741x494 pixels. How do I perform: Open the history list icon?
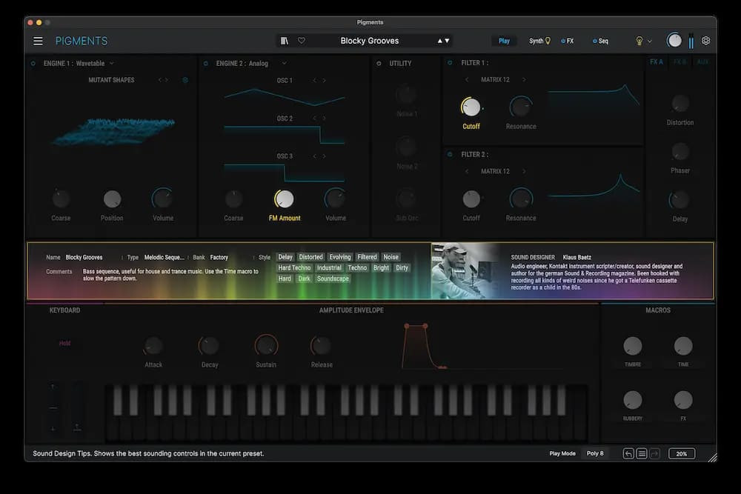pos(642,453)
